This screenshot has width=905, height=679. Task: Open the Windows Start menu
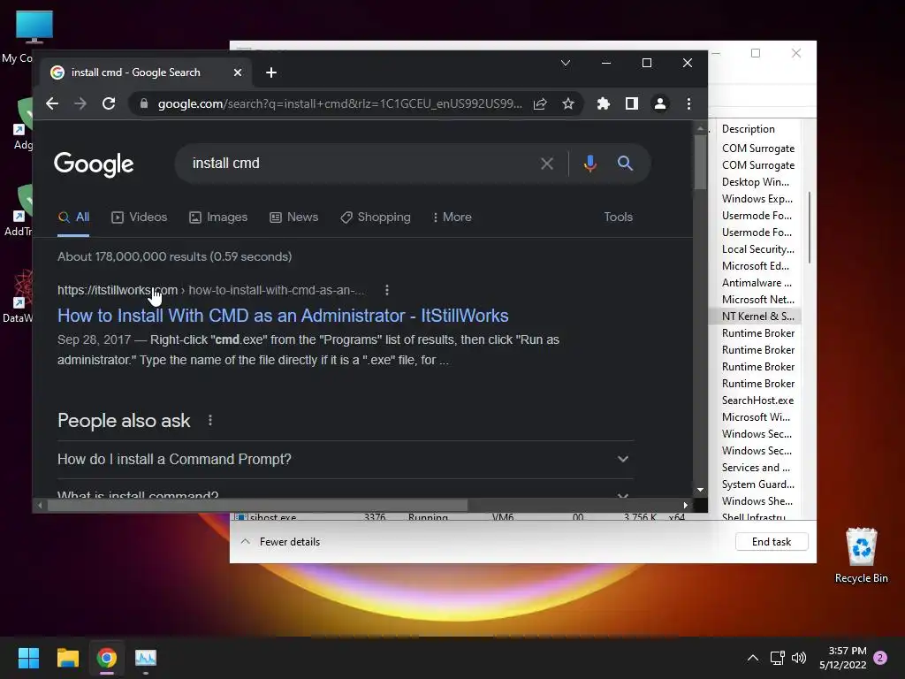click(28, 658)
